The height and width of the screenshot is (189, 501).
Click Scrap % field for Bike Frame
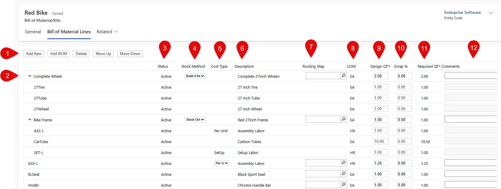pyautogui.click(x=405, y=120)
